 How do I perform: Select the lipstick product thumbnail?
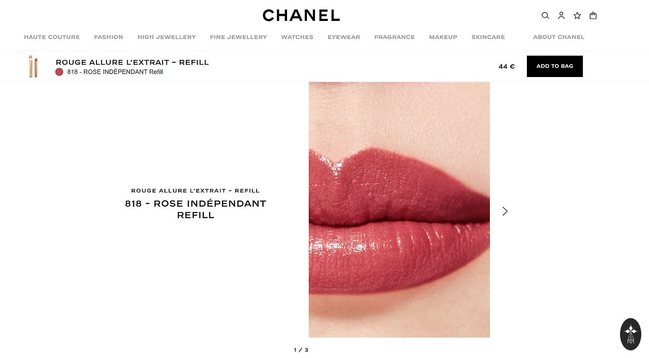[x=33, y=66]
